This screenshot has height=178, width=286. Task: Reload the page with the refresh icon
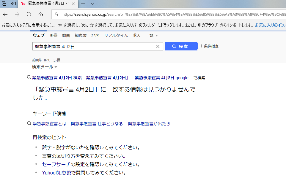(x=29, y=14)
